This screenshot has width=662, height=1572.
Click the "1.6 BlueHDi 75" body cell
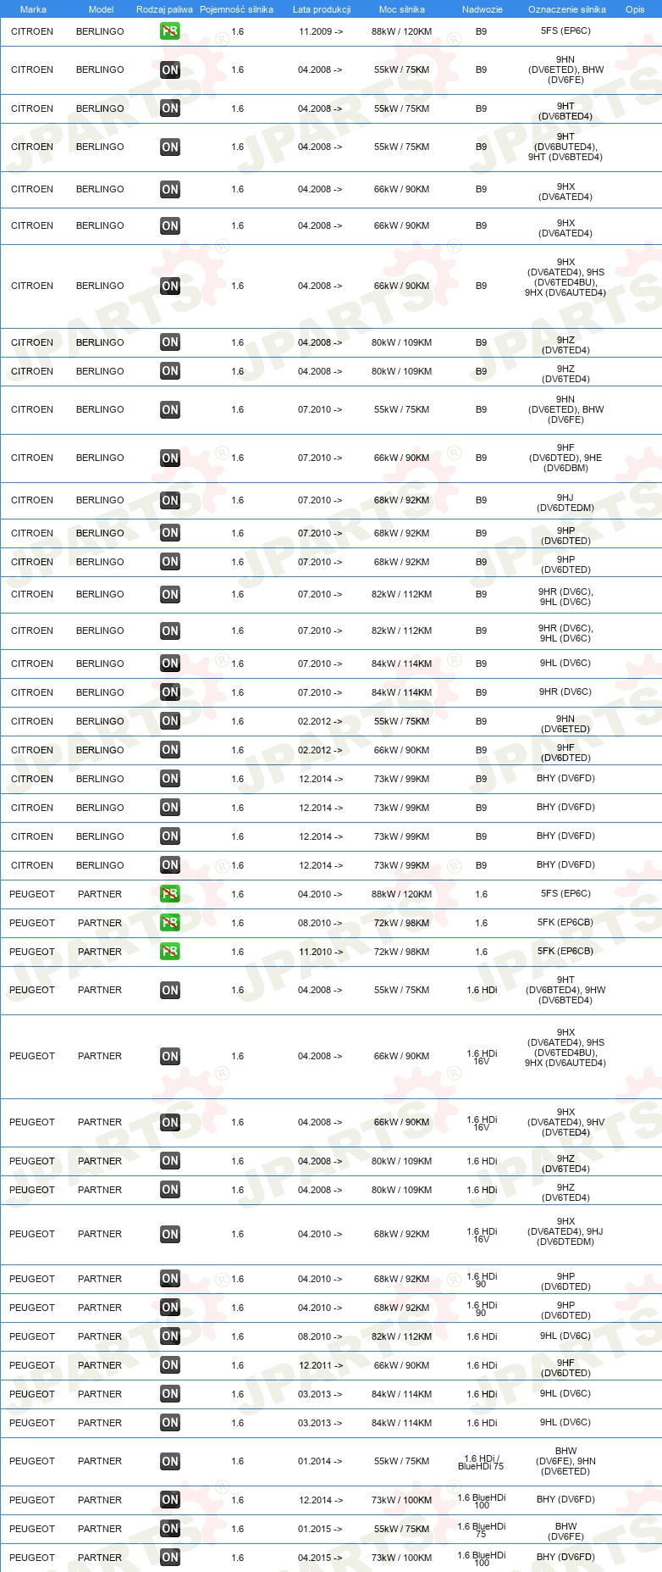482,1530
